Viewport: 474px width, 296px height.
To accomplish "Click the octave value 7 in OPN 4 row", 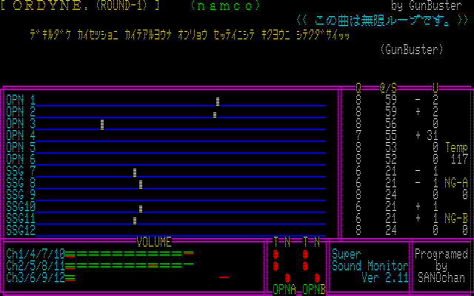I will [x=358, y=135].
